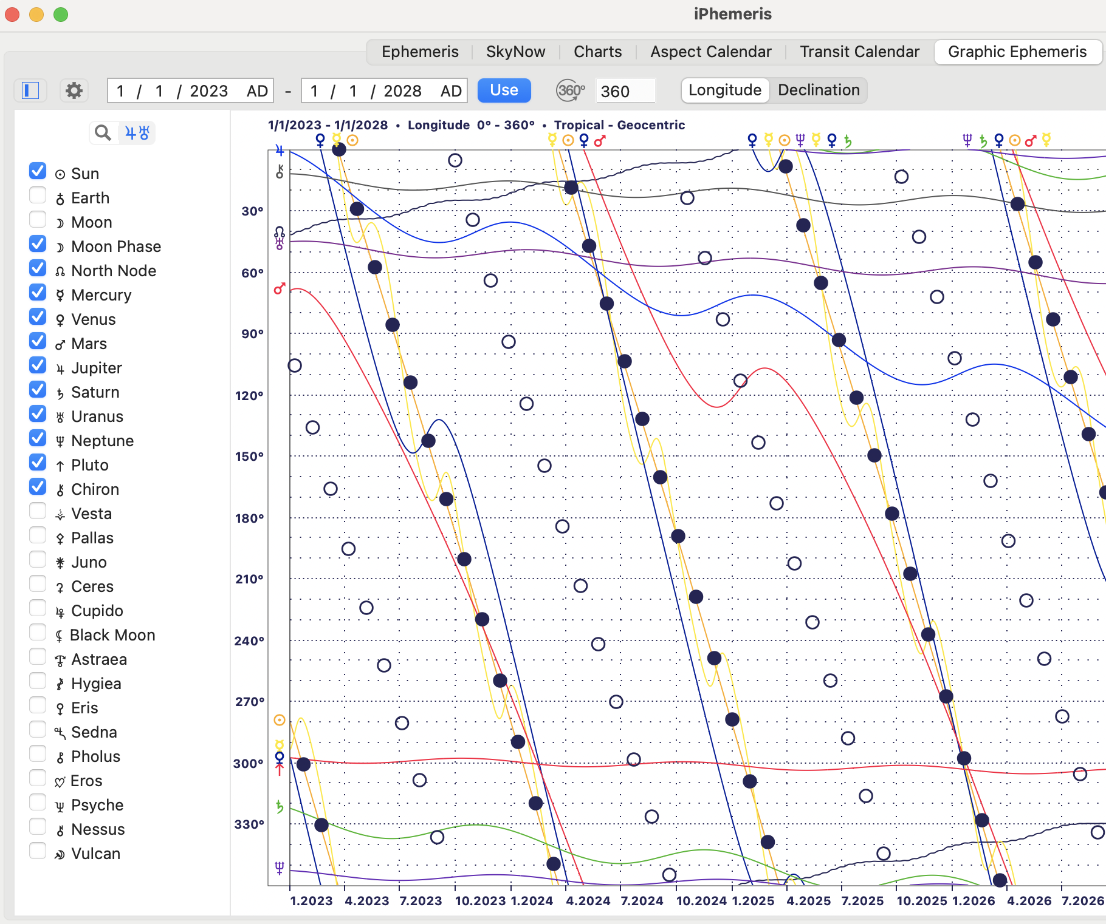The image size is (1106, 924).
Task: Toggle the sidebar visibility icon
Action: [x=30, y=90]
